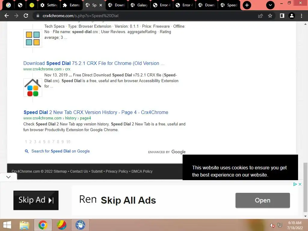
Task: Click the AdChoices triangle icon
Action: point(295,184)
